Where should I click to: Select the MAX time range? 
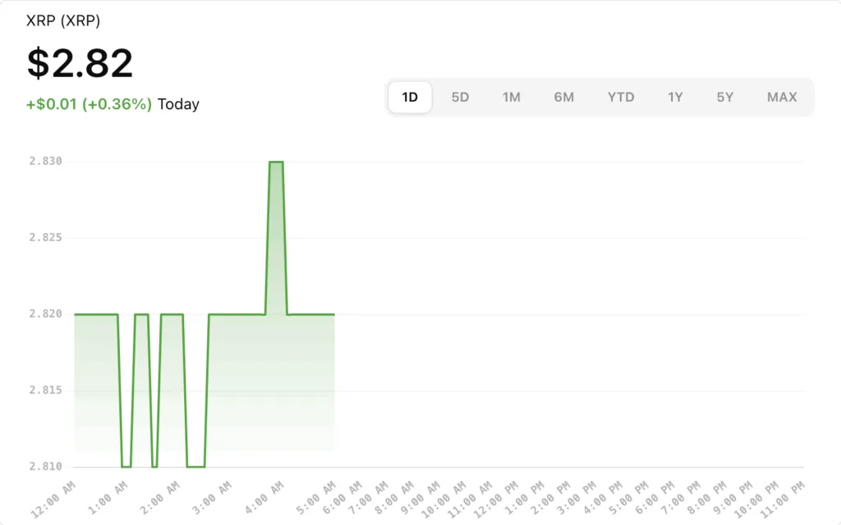point(782,97)
